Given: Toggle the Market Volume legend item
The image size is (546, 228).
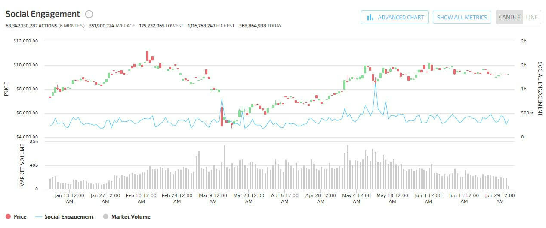Looking at the screenshot, I should [126, 217].
